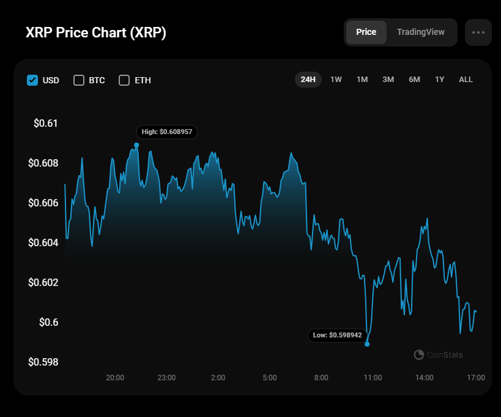The height and width of the screenshot is (417, 501).
Task: Click the 11:00 time axis label
Action: (x=373, y=377)
